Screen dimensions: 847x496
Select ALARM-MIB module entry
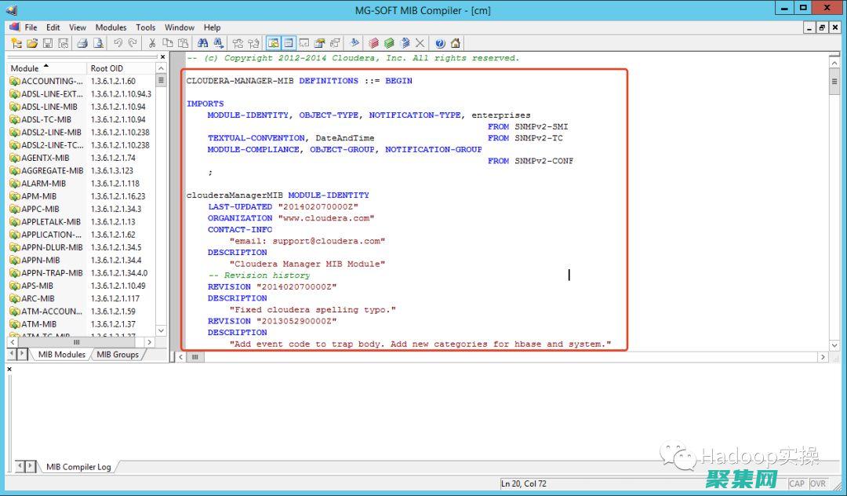click(x=43, y=184)
